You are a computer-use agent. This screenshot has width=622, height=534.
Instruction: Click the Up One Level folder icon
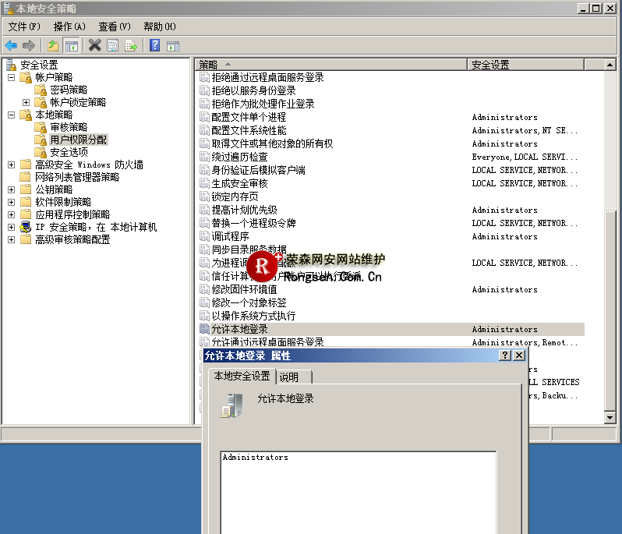(x=53, y=45)
